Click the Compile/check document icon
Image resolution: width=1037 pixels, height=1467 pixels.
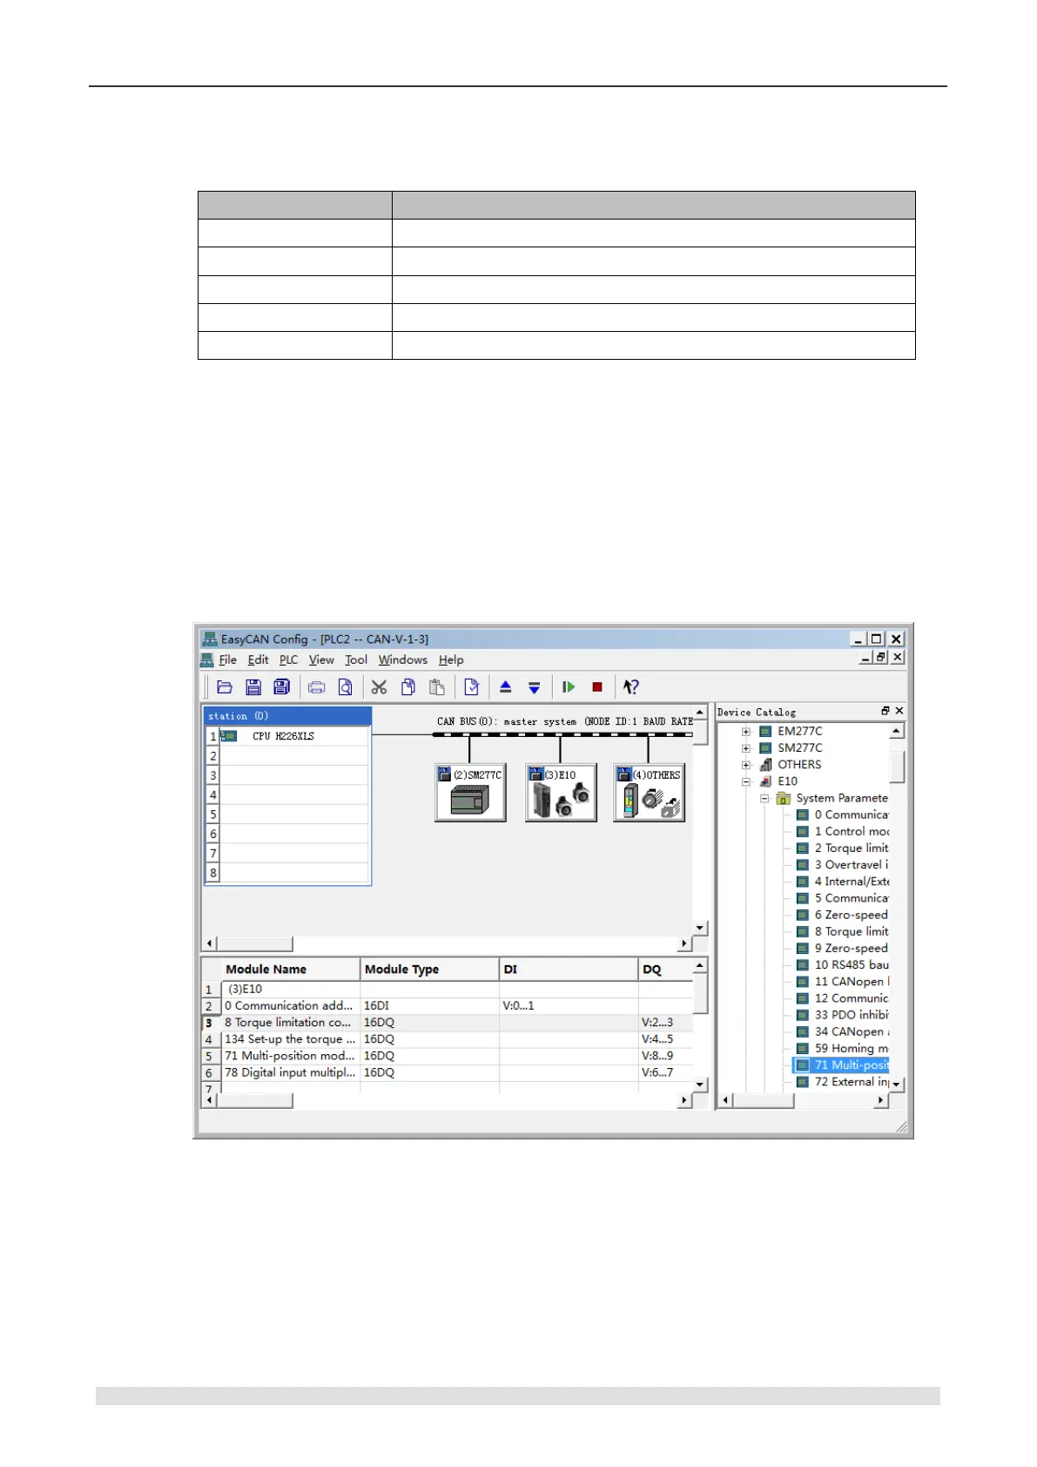click(471, 687)
